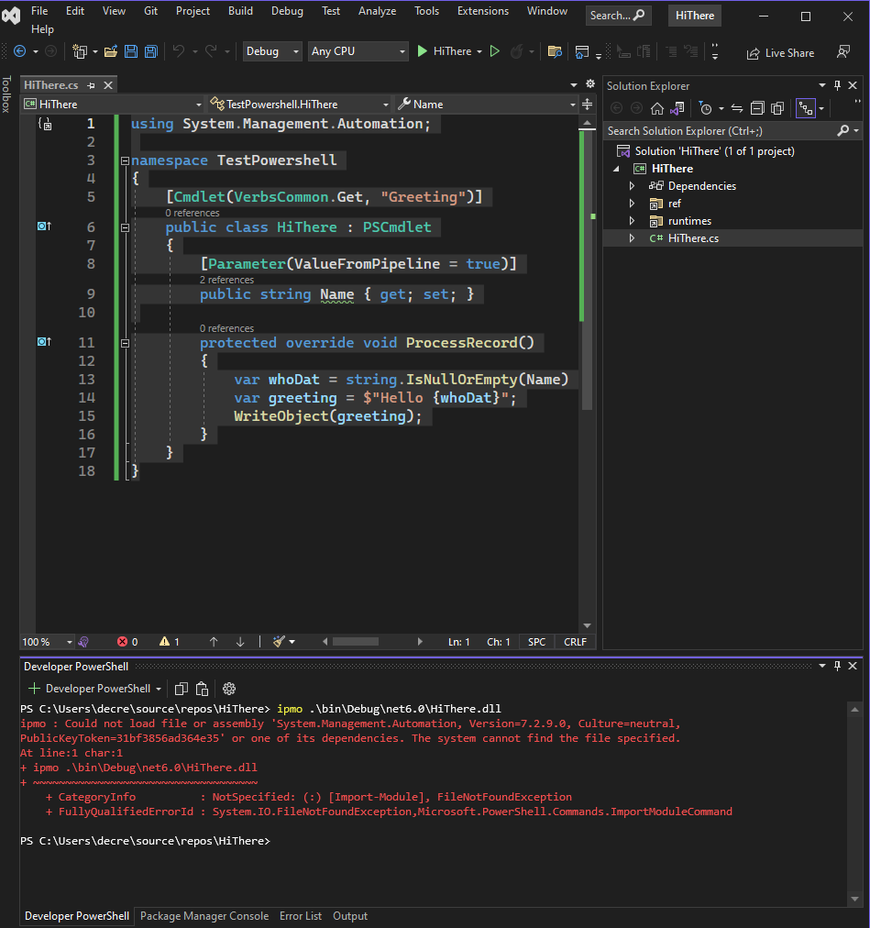Open the Developer PowerShell settings gear
The height and width of the screenshot is (928, 870).
[228, 688]
